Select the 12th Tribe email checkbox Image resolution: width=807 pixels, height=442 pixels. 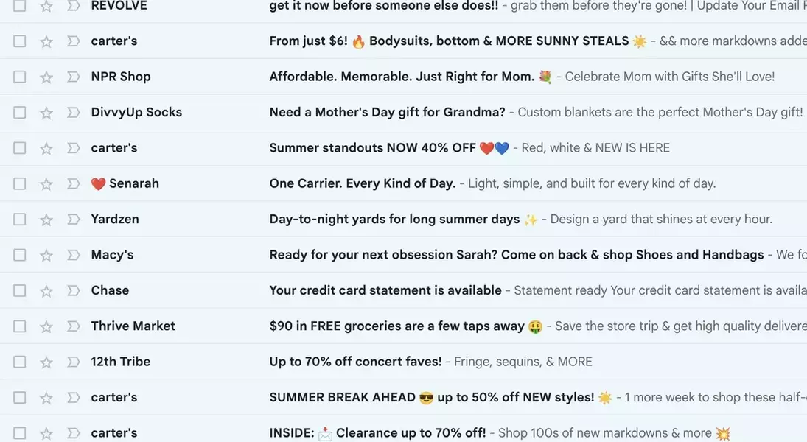(x=20, y=362)
